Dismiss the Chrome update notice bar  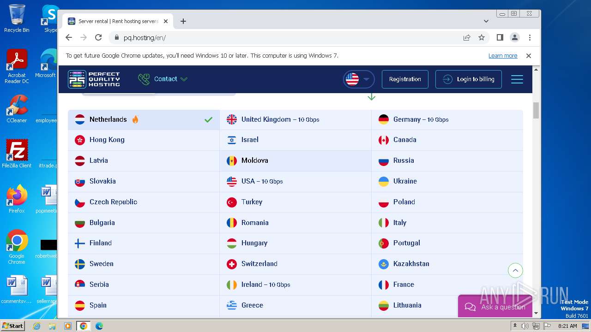coord(529,56)
